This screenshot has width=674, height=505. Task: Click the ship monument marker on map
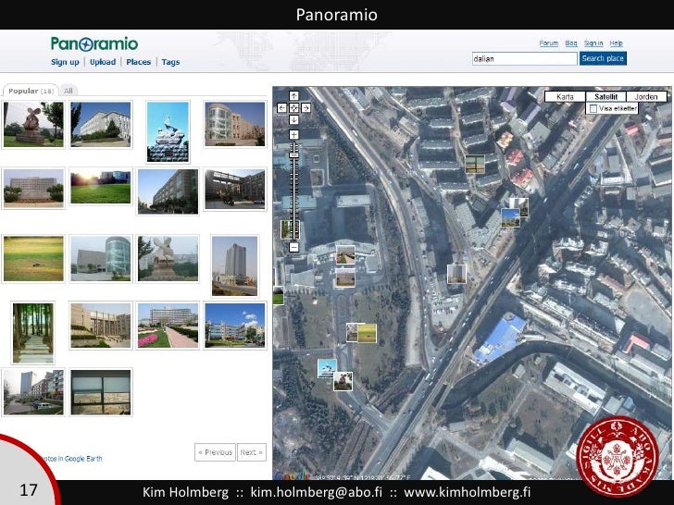(327, 369)
